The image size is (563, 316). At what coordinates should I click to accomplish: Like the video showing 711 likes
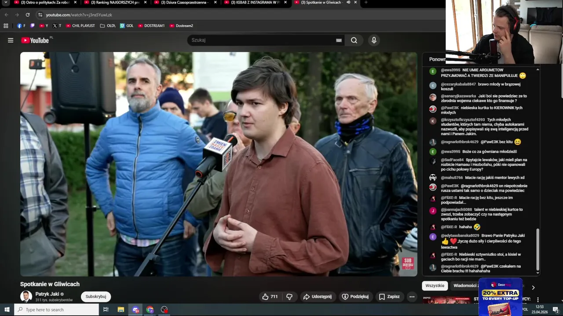click(270, 297)
